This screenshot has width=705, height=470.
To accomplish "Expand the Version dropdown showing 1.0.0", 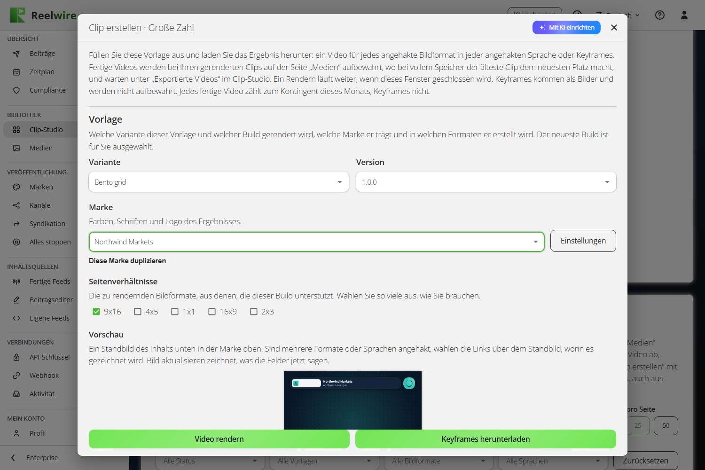I will pos(486,182).
